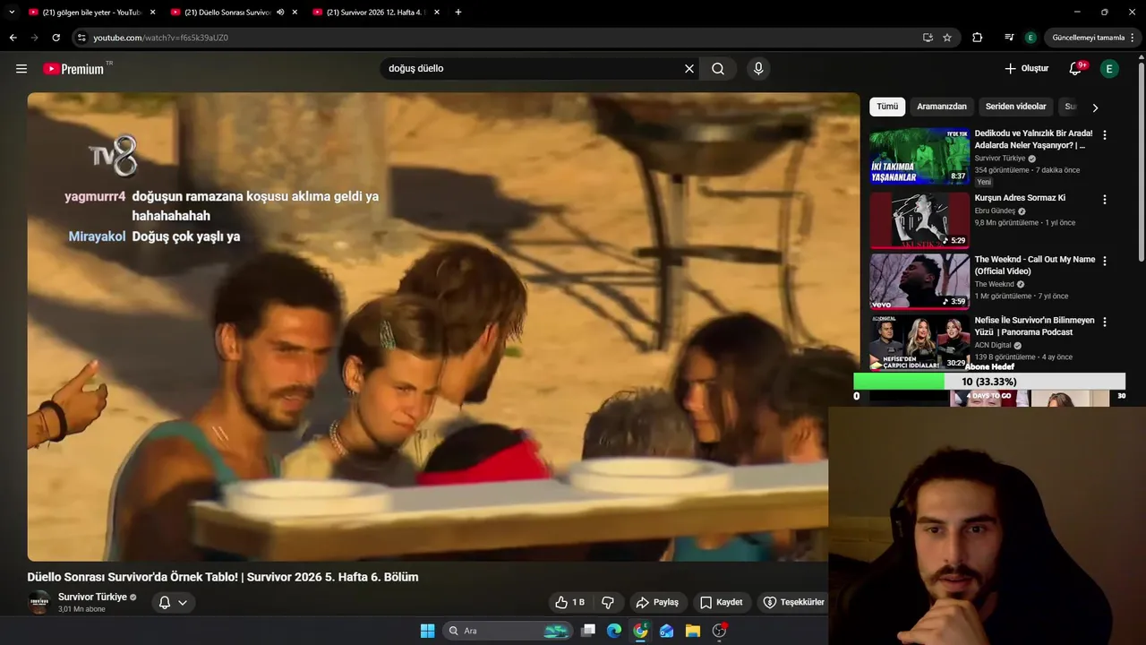The width and height of the screenshot is (1146, 645).
Task: Open site information icon in address bar
Action: click(81, 38)
